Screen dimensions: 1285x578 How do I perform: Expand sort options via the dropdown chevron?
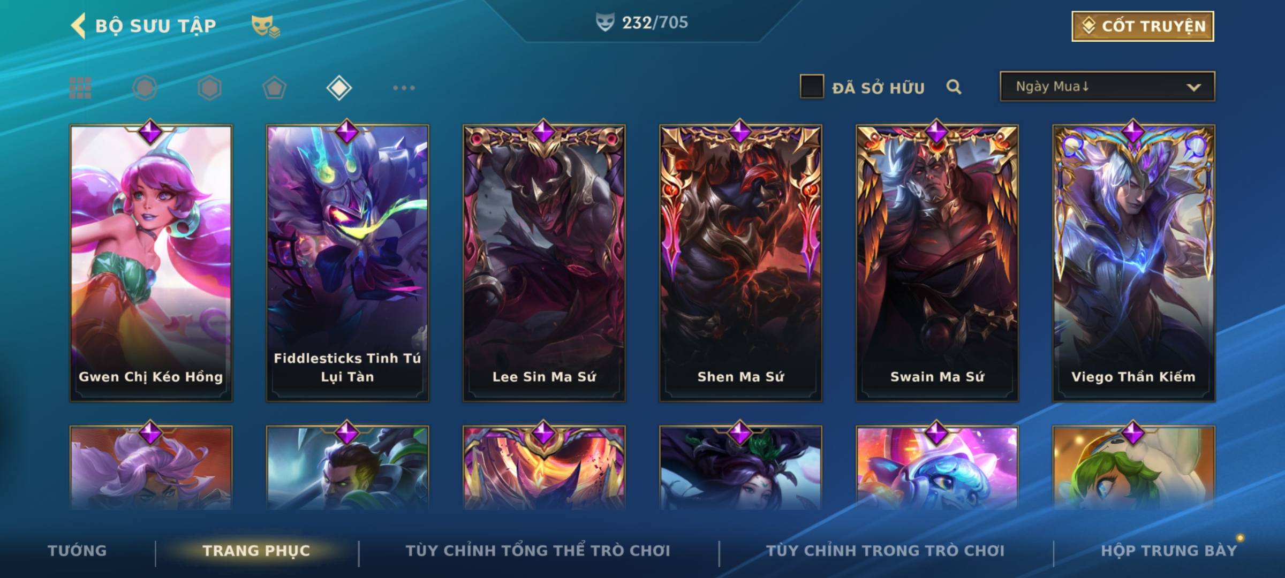[x=1194, y=87]
